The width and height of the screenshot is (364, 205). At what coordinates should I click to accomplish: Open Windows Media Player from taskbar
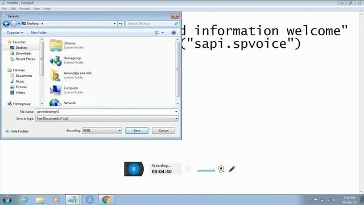point(56,200)
